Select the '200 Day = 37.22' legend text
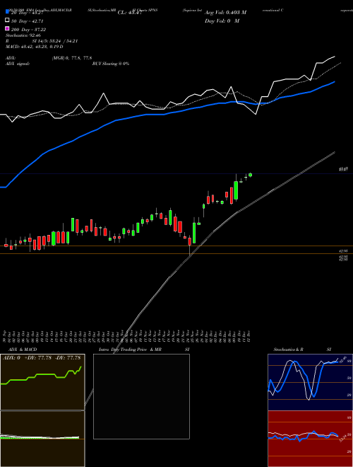Viewport: 353px width, 467px height. 28,30
